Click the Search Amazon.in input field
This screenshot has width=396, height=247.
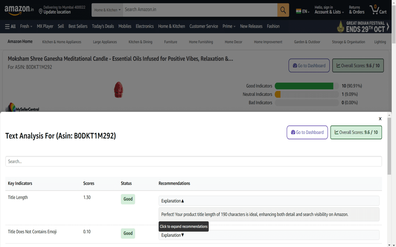[200, 10]
